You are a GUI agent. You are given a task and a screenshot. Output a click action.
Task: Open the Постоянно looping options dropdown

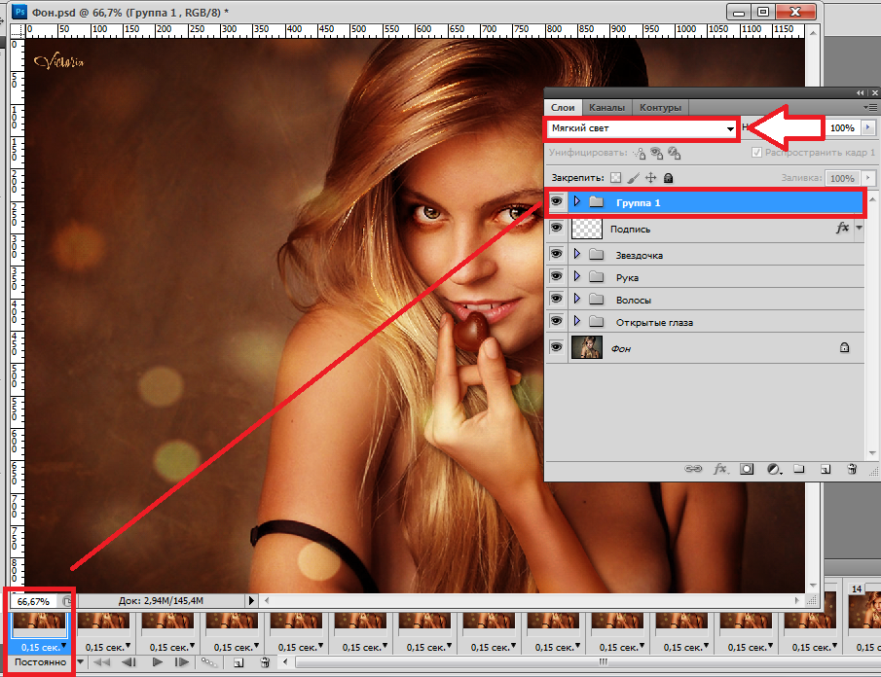click(x=81, y=662)
